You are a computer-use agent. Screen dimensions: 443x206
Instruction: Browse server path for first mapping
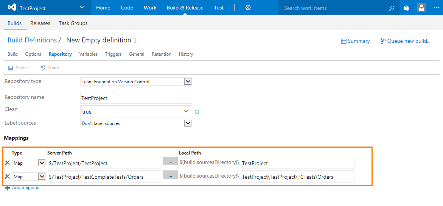click(170, 161)
